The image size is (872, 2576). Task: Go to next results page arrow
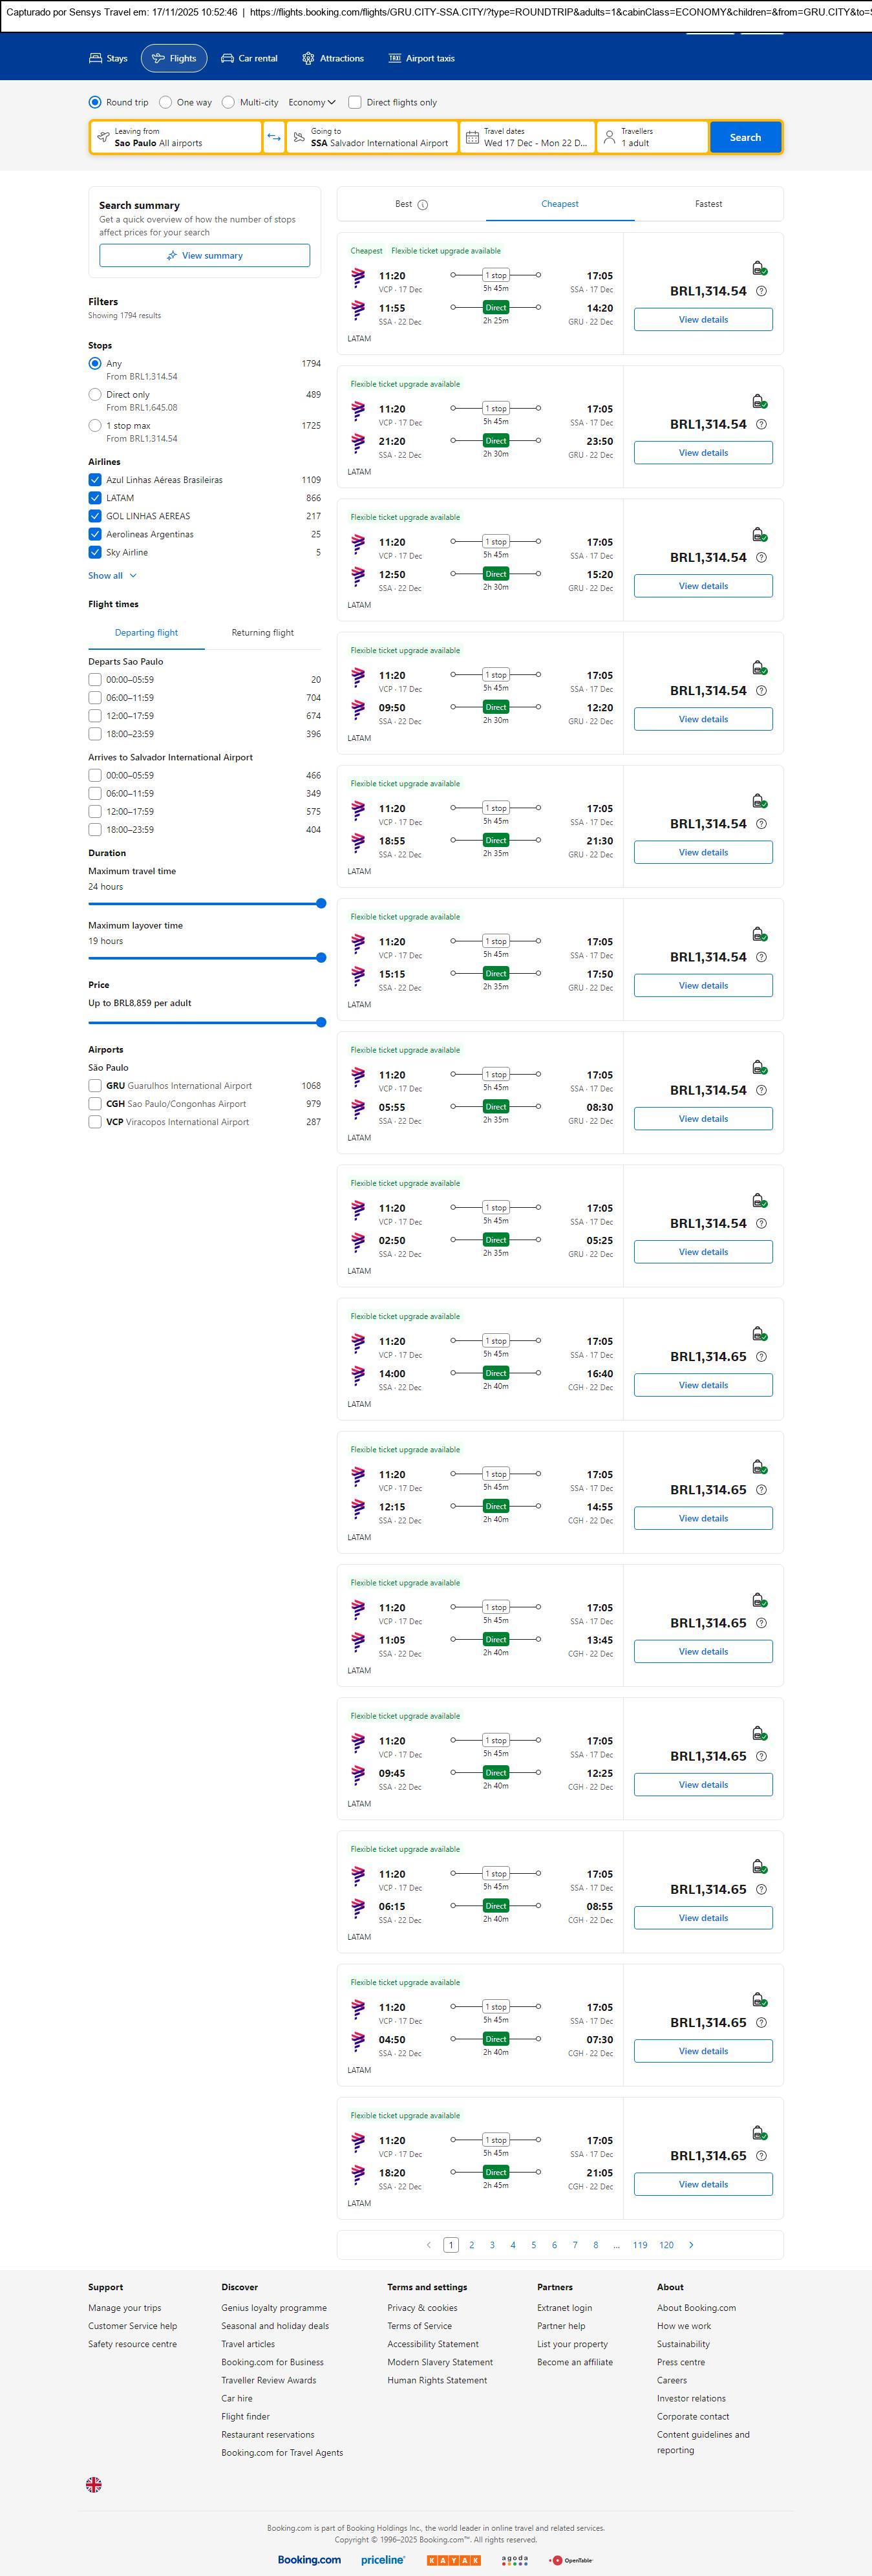click(691, 2244)
